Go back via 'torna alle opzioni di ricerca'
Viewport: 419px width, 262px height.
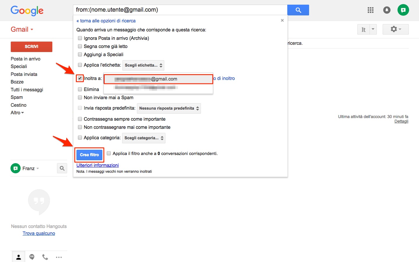(x=106, y=21)
